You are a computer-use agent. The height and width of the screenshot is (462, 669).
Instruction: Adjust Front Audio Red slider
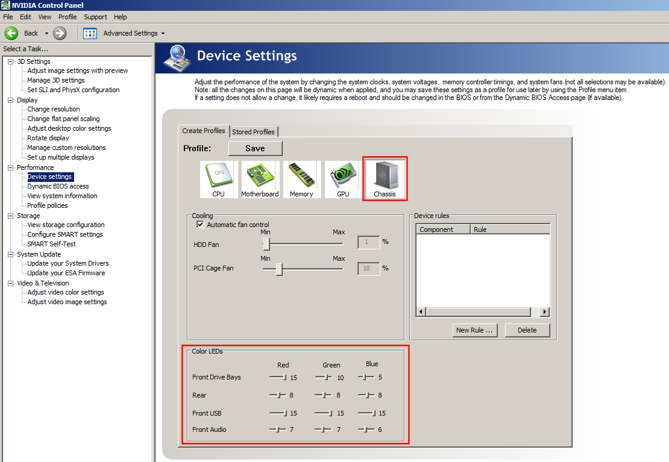point(278,429)
